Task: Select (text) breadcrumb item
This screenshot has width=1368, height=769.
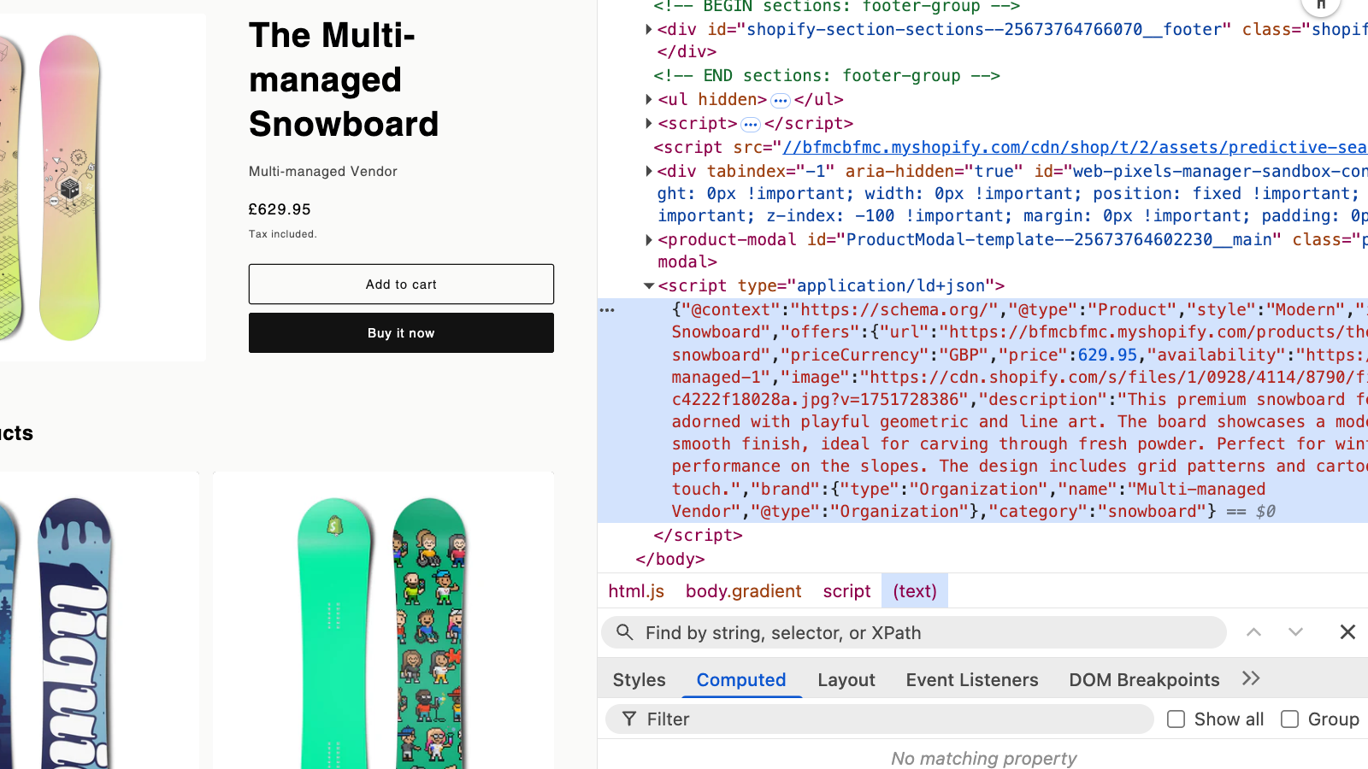Action: tap(915, 591)
